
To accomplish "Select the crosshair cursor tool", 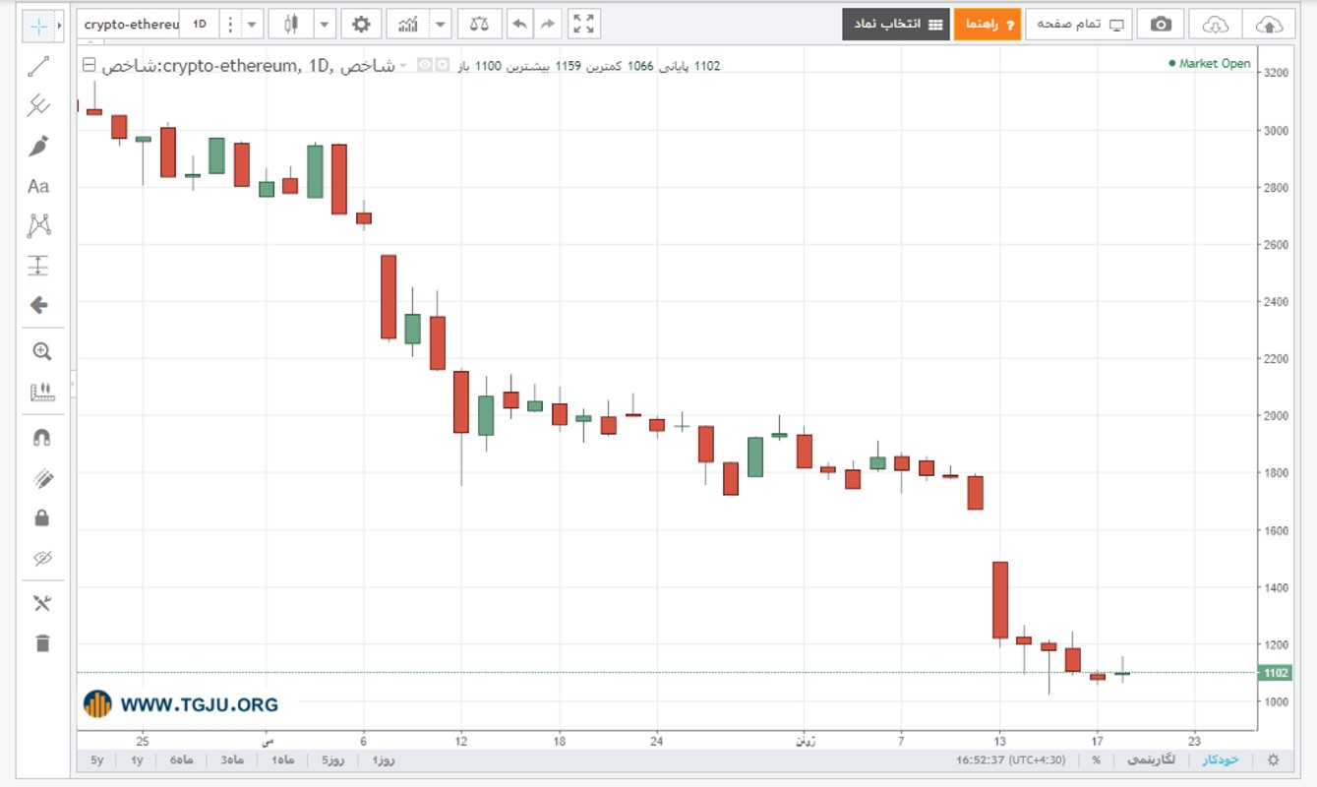I will [38, 27].
